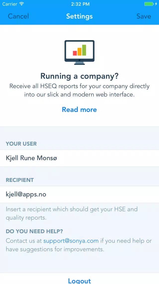Tap the green bar in chart illustration

click(x=84, y=50)
